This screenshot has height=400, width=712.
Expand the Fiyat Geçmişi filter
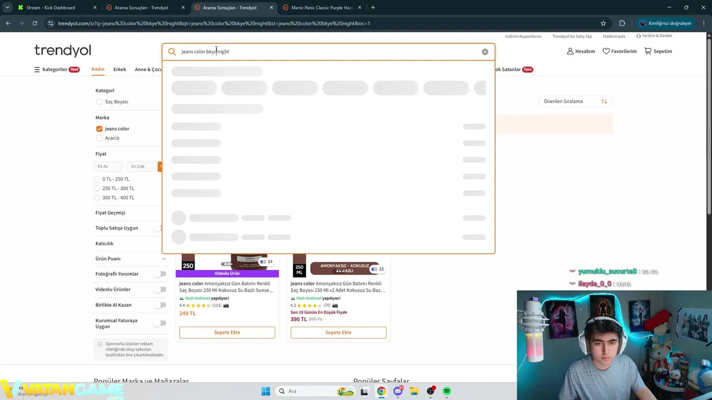point(110,213)
